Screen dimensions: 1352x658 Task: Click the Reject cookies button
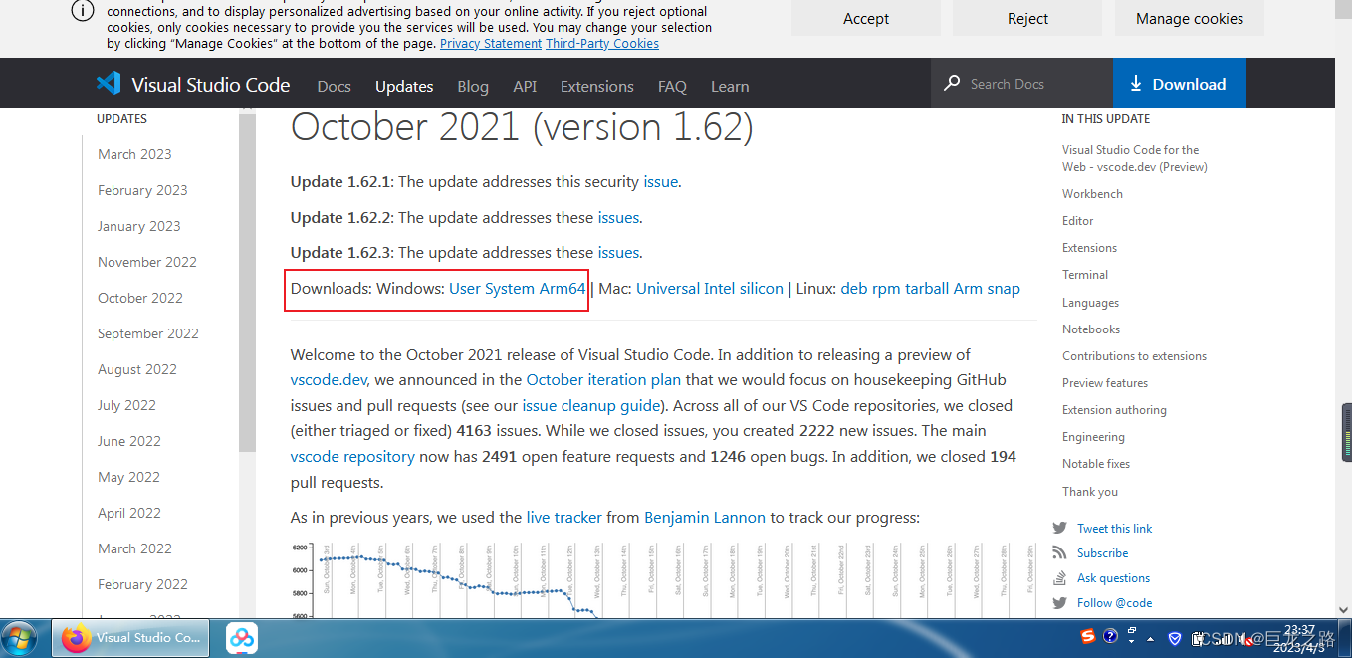click(x=1027, y=18)
